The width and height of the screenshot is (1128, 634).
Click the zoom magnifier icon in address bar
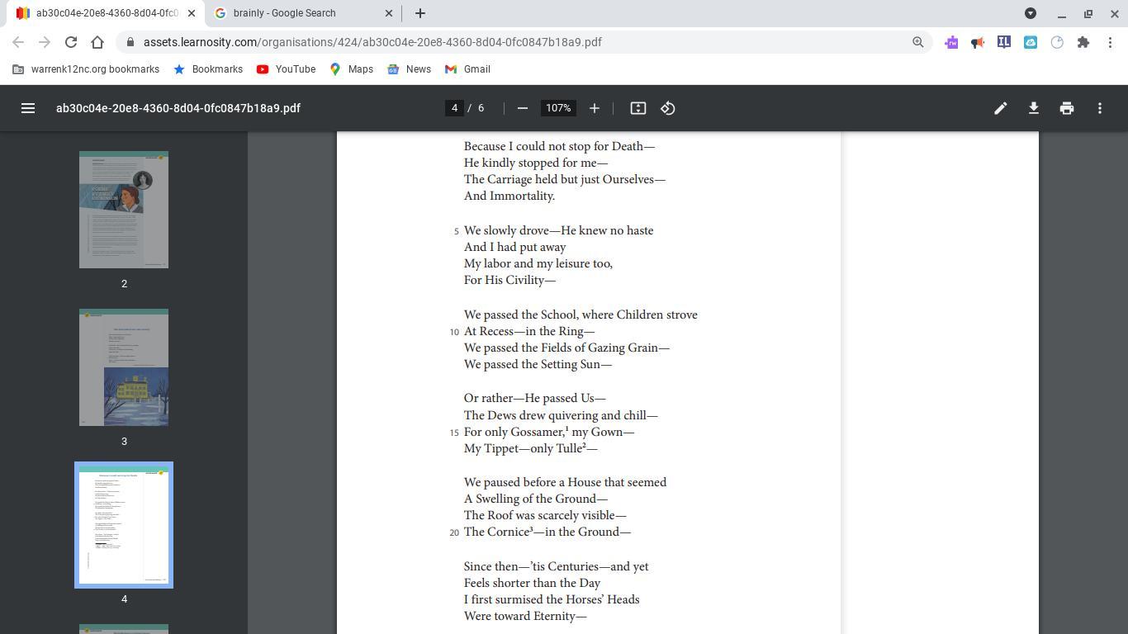pyautogui.click(x=917, y=42)
